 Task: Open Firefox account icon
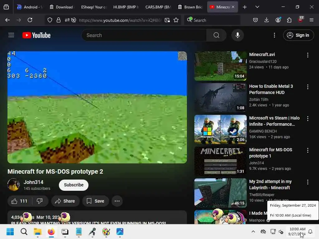click(x=278, y=20)
